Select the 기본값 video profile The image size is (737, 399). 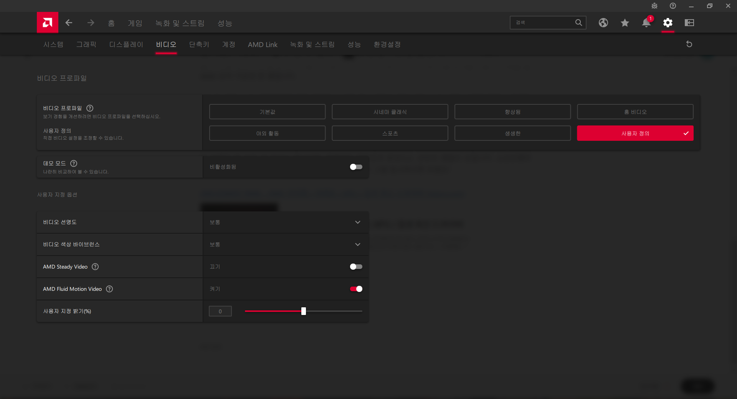[x=268, y=112]
